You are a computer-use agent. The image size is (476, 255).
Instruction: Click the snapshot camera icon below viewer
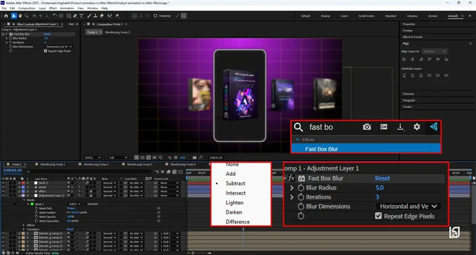pos(194,158)
